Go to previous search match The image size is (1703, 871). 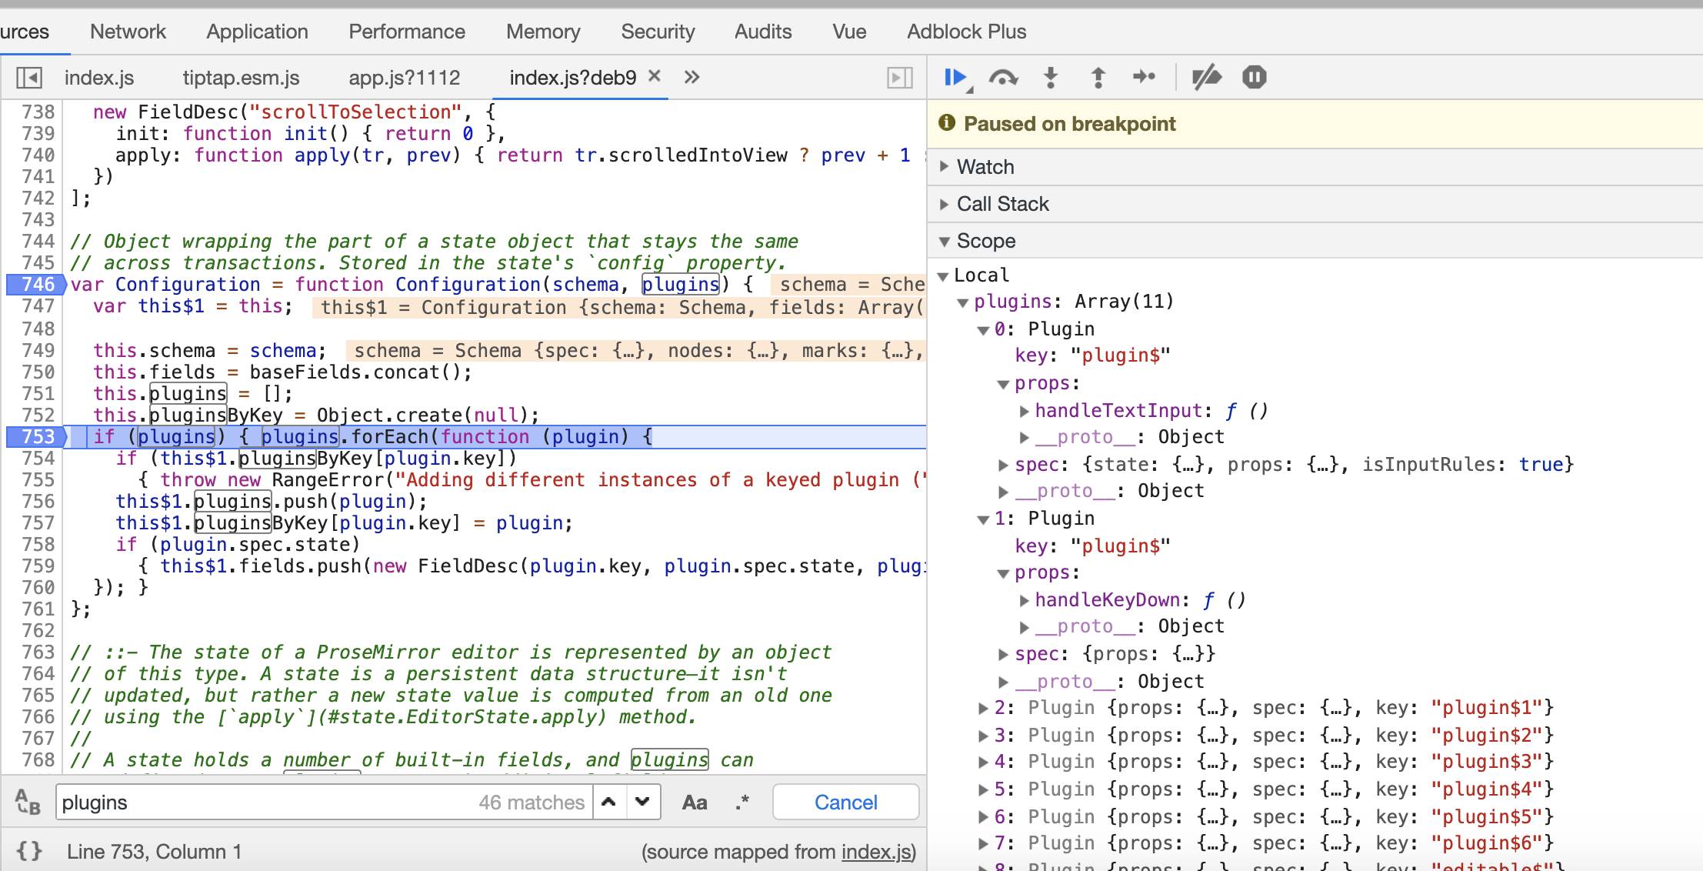point(608,802)
